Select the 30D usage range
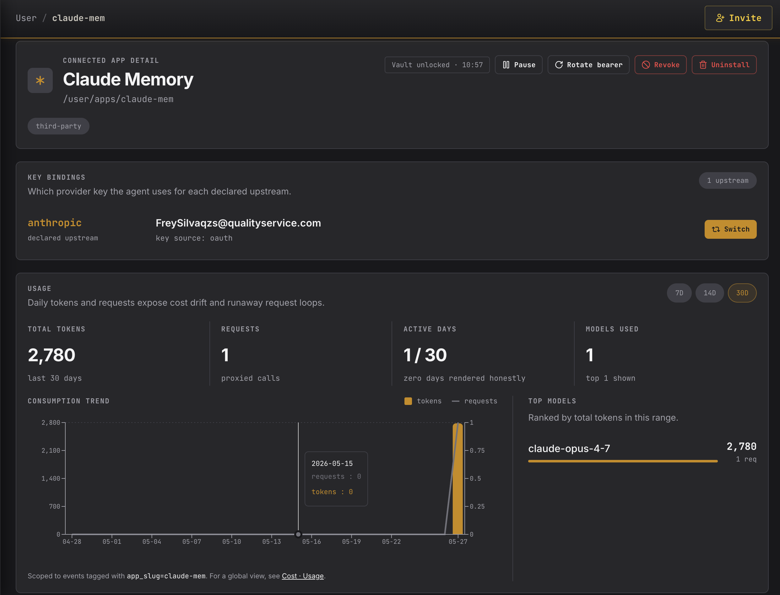The height and width of the screenshot is (595, 780). [x=742, y=293]
